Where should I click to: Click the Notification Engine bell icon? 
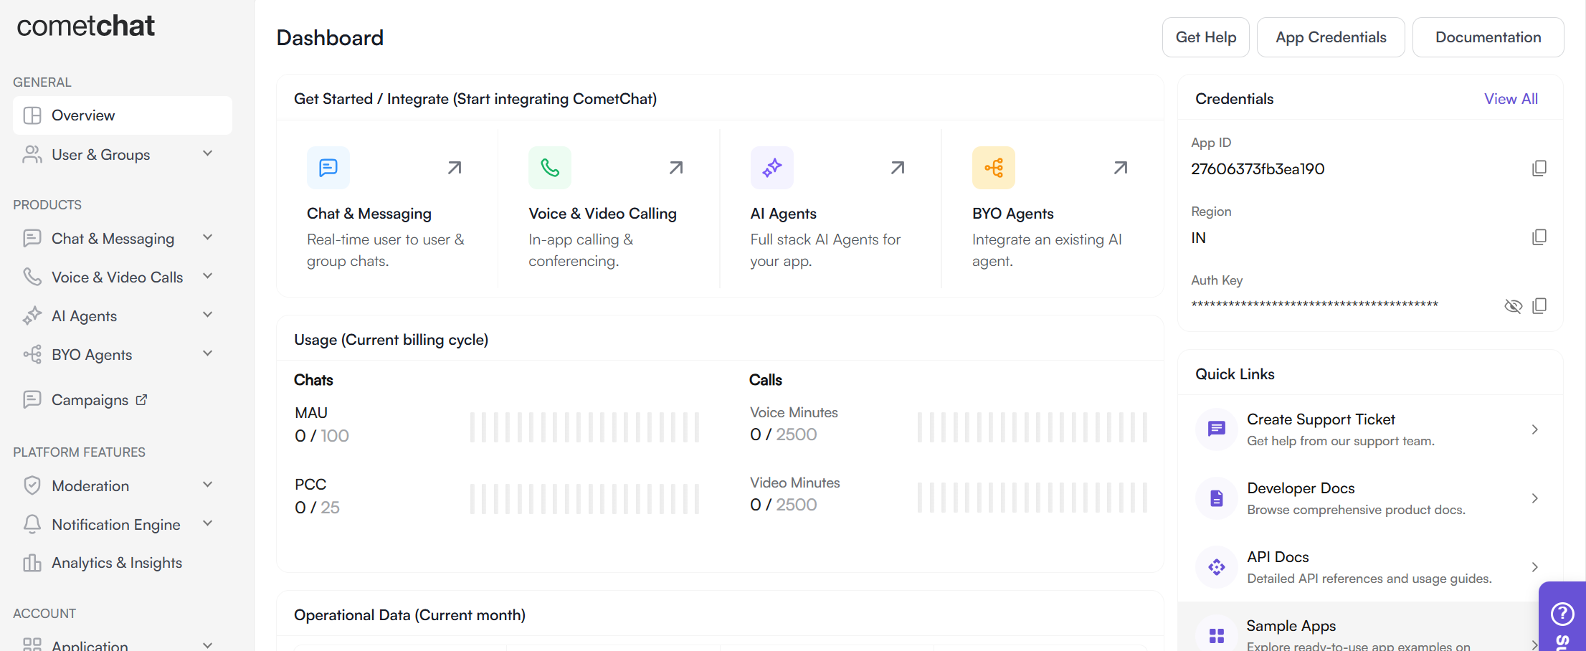point(32,524)
